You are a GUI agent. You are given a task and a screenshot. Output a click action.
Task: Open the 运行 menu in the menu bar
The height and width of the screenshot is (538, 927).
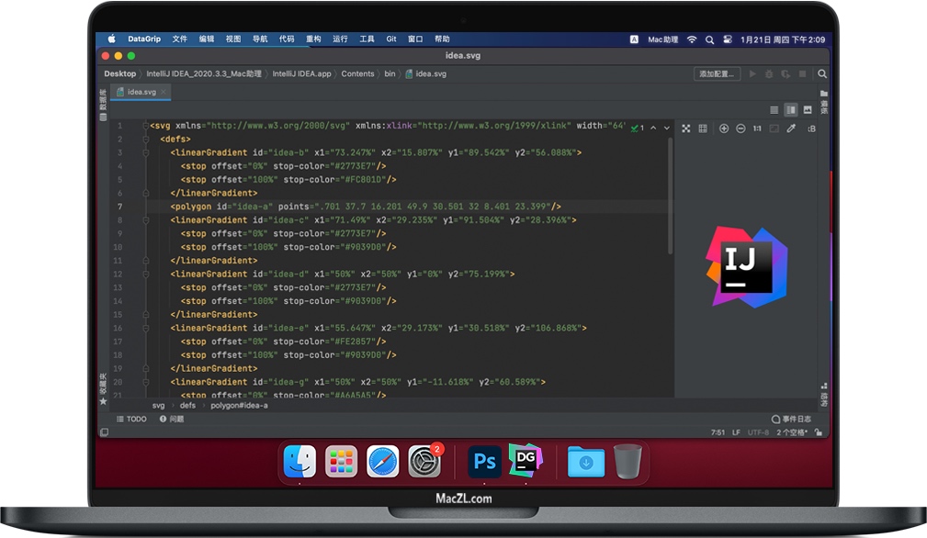[x=341, y=39]
